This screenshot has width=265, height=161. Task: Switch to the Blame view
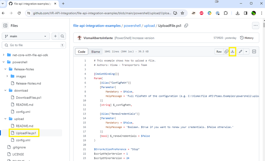click(x=96, y=52)
